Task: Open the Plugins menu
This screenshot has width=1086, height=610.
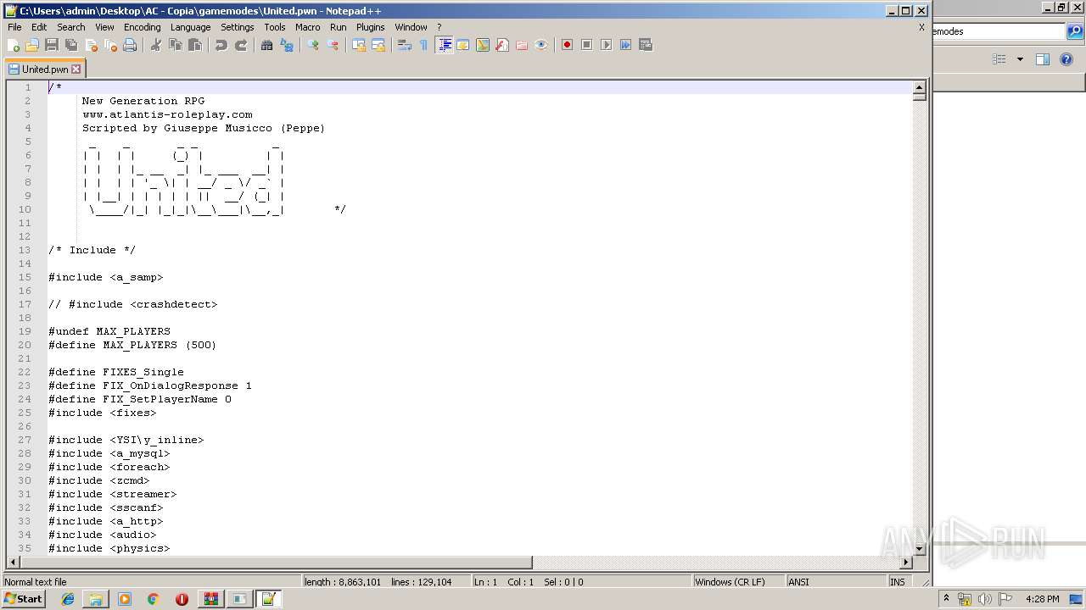Action: [370, 27]
